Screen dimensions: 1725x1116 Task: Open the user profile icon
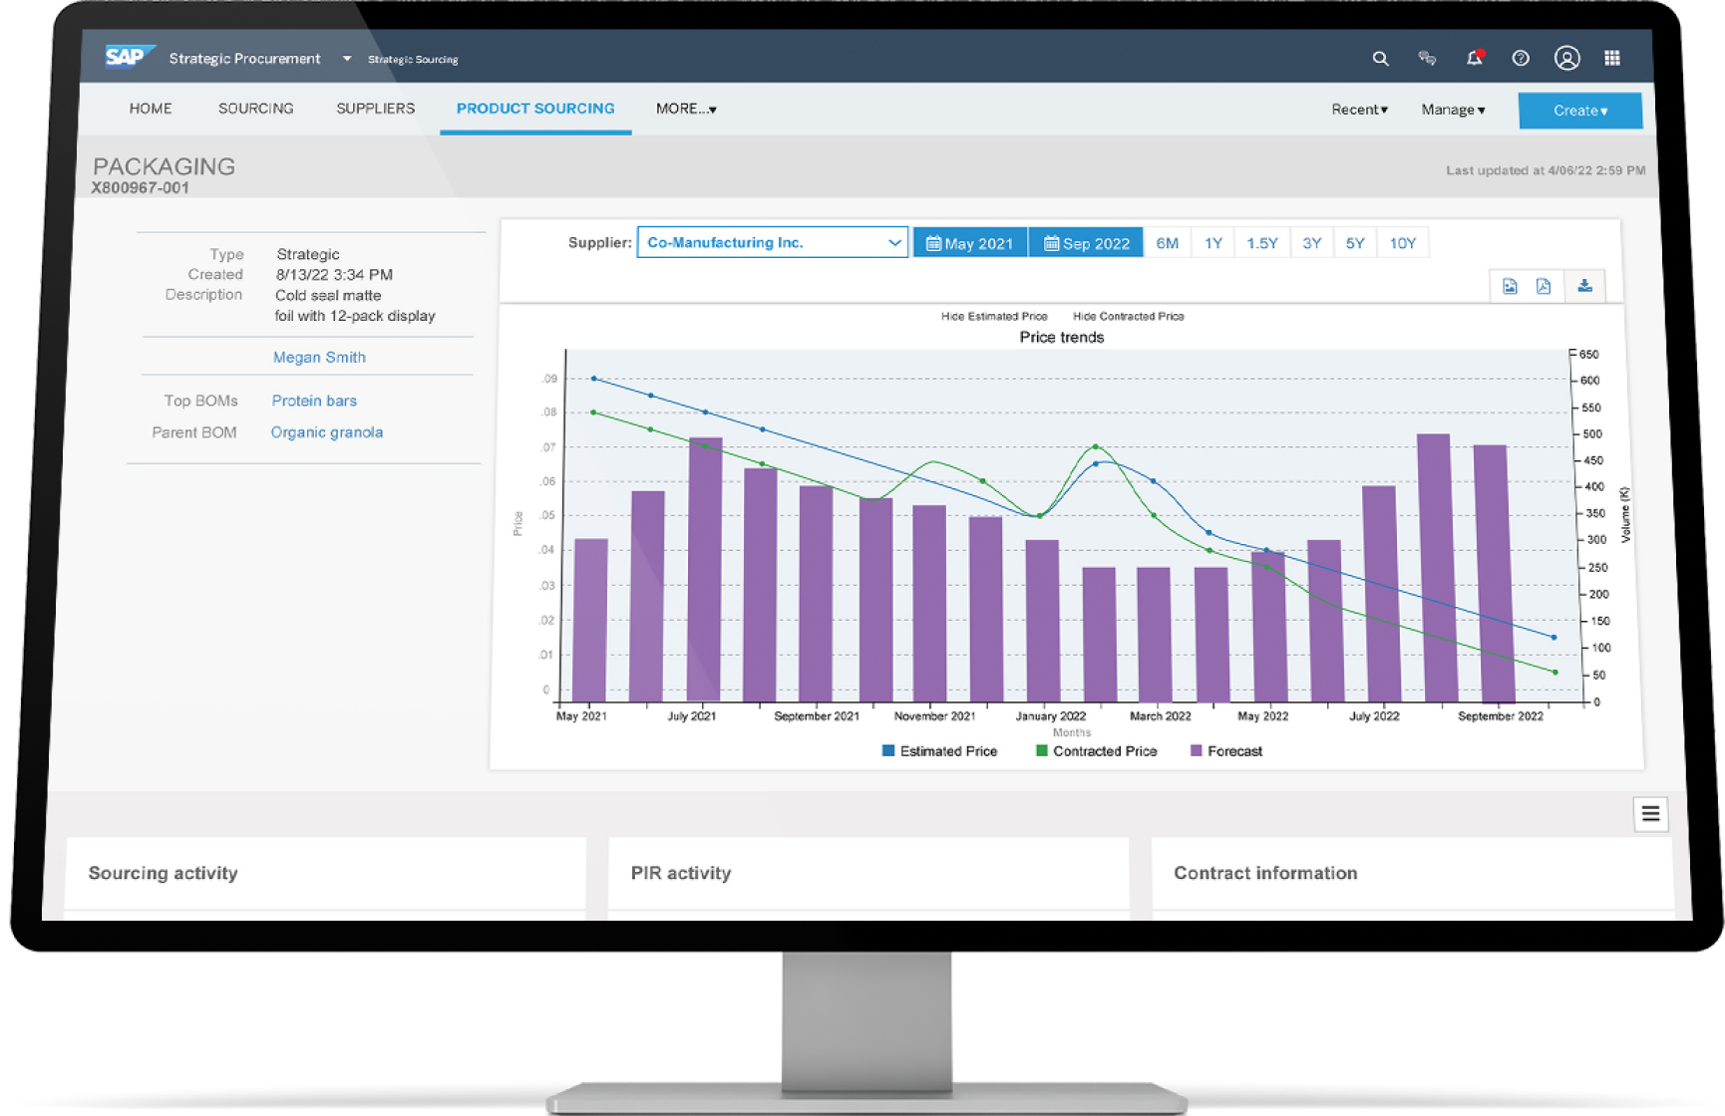point(1566,59)
